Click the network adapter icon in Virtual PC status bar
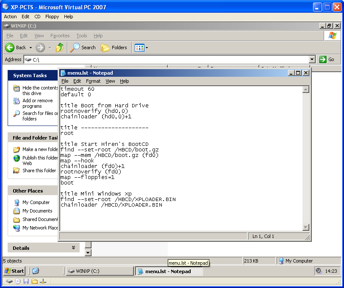 click(43, 281)
